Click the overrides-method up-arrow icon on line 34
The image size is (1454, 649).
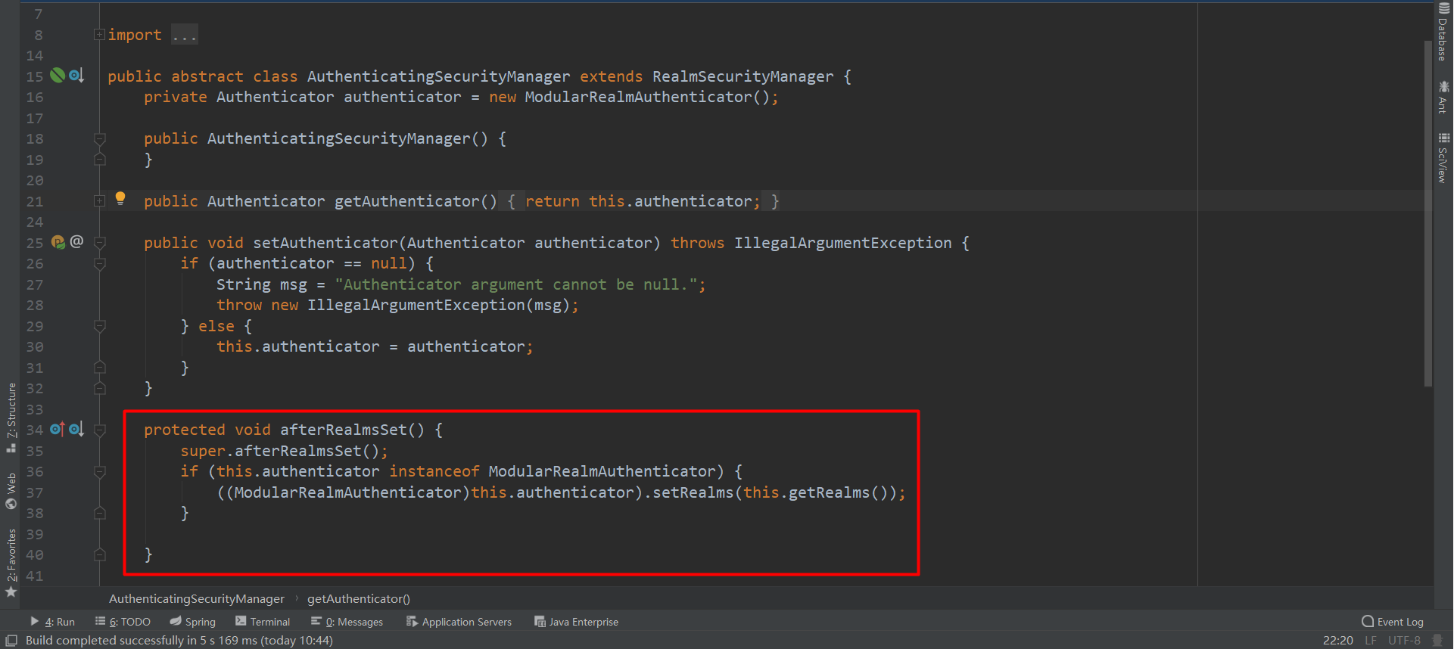click(x=58, y=429)
